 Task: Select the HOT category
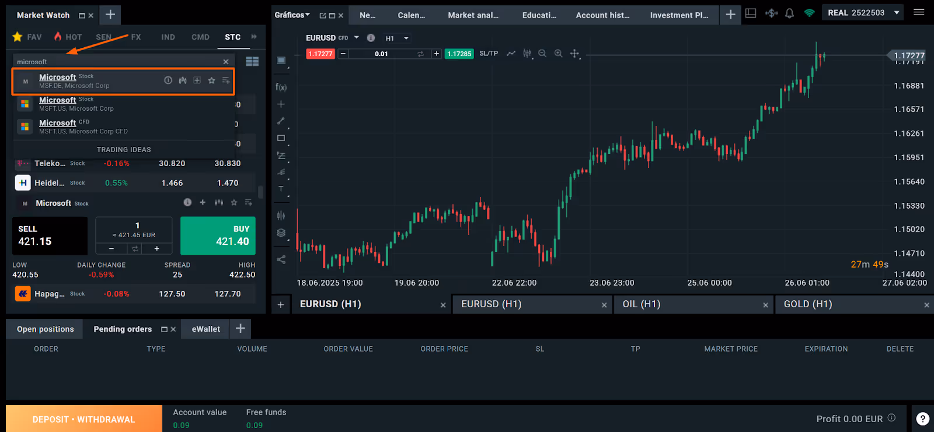tap(68, 37)
